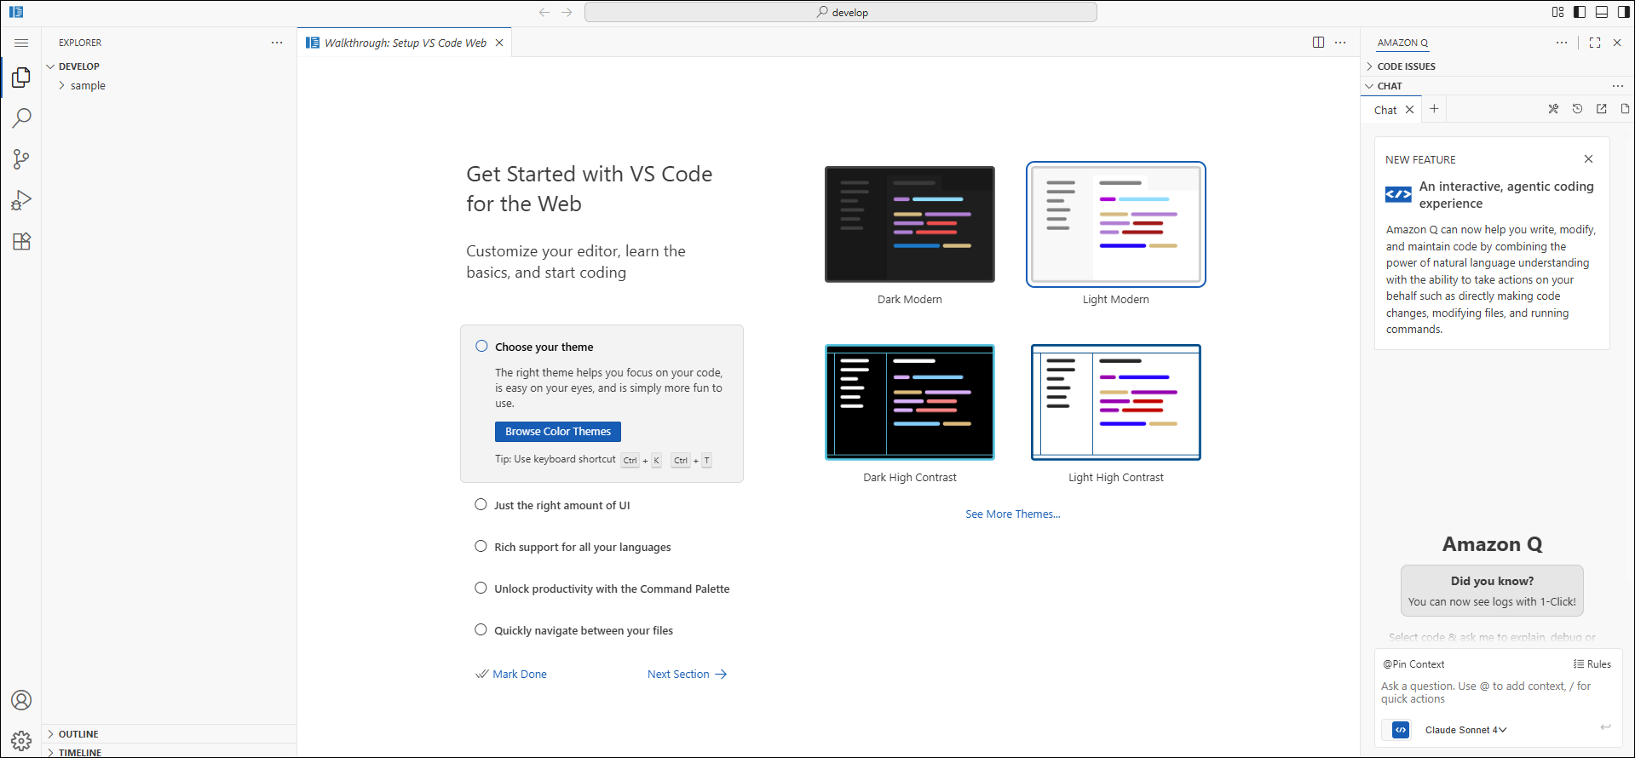Select 'Rich support for all your languages' step

point(582,547)
